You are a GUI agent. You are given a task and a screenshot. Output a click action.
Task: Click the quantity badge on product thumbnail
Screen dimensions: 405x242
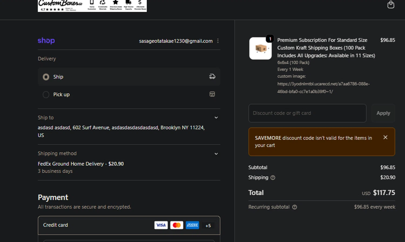[x=270, y=39]
